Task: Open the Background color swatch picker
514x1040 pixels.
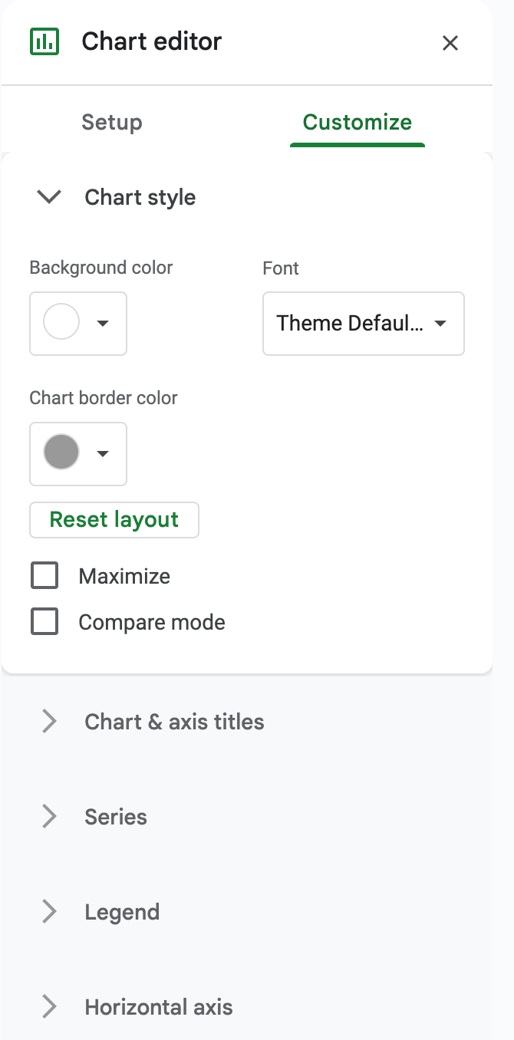Action: 61,323
